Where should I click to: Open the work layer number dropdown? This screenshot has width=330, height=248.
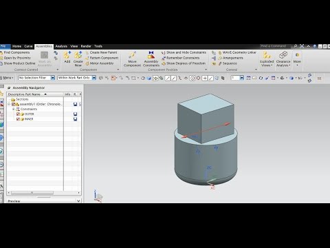coord(242,78)
